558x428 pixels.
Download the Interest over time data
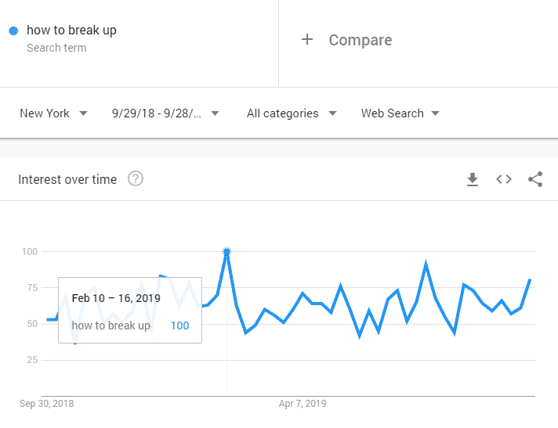473,180
